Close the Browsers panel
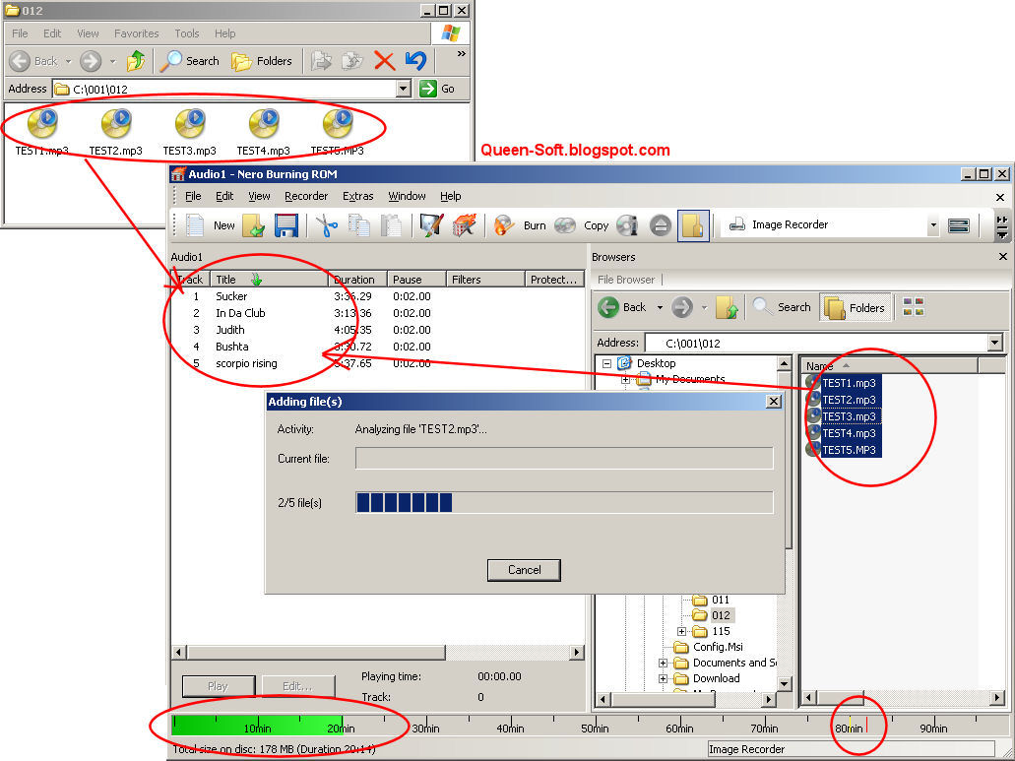 point(1003,257)
